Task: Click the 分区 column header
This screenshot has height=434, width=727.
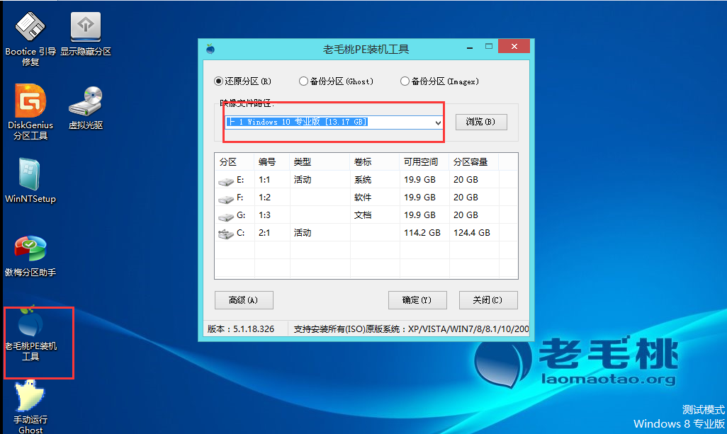Action: click(x=234, y=161)
